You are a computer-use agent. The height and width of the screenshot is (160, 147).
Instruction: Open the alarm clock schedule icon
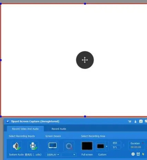(x=138, y=154)
